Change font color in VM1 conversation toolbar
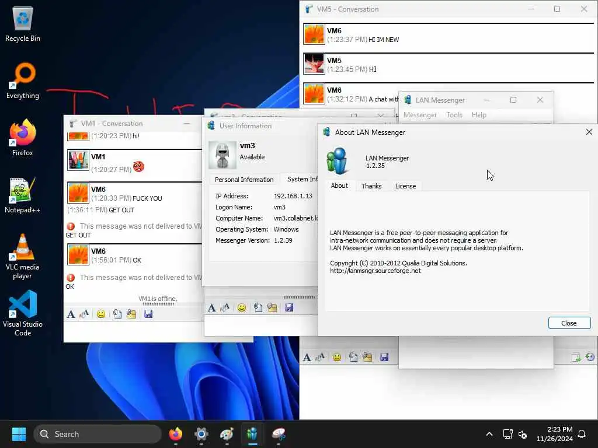The width and height of the screenshot is (598, 448). 84,314
